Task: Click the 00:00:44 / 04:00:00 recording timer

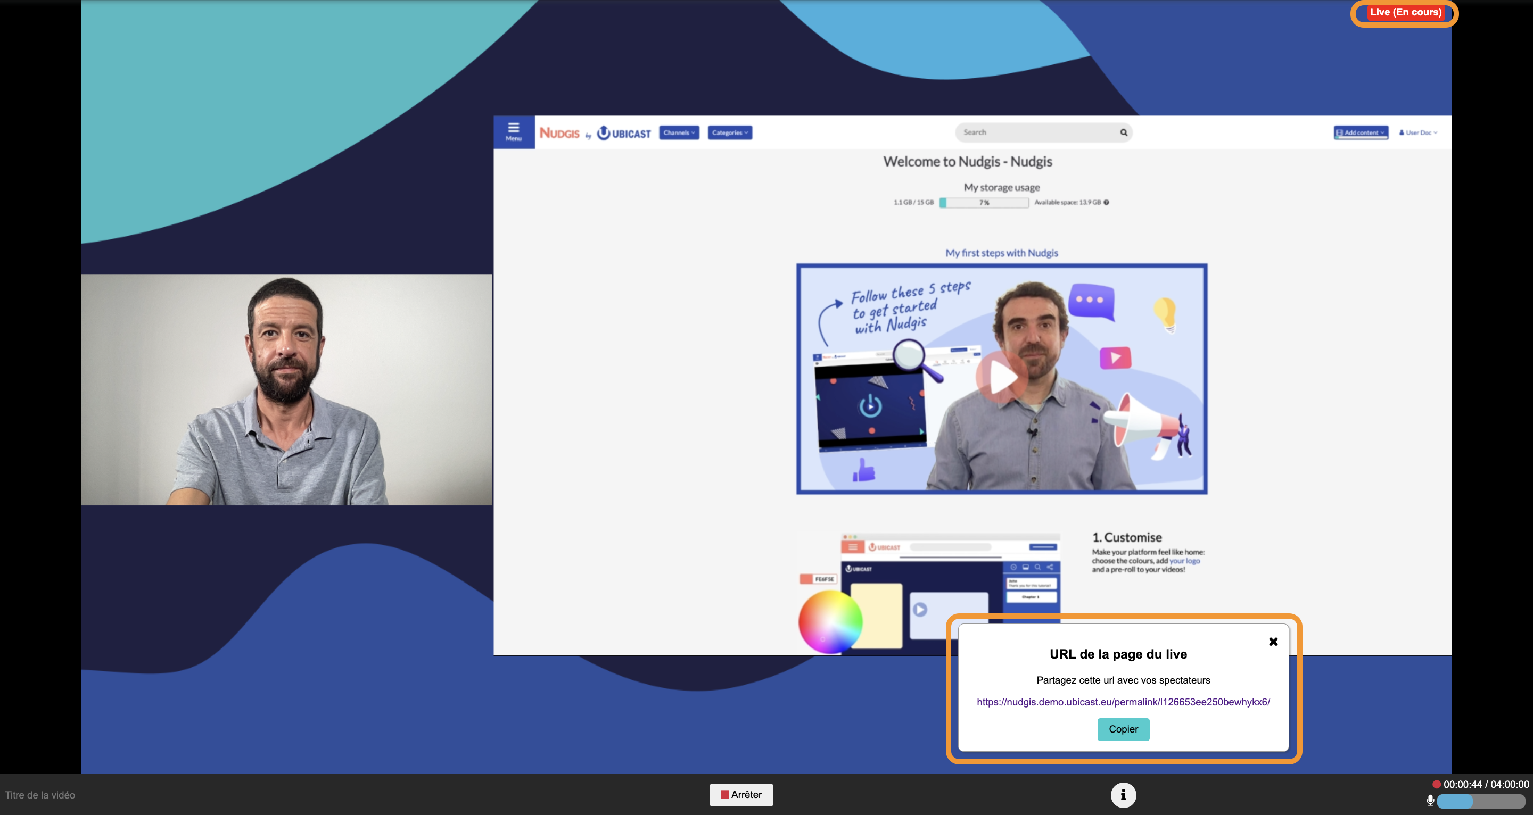Action: [1486, 784]
